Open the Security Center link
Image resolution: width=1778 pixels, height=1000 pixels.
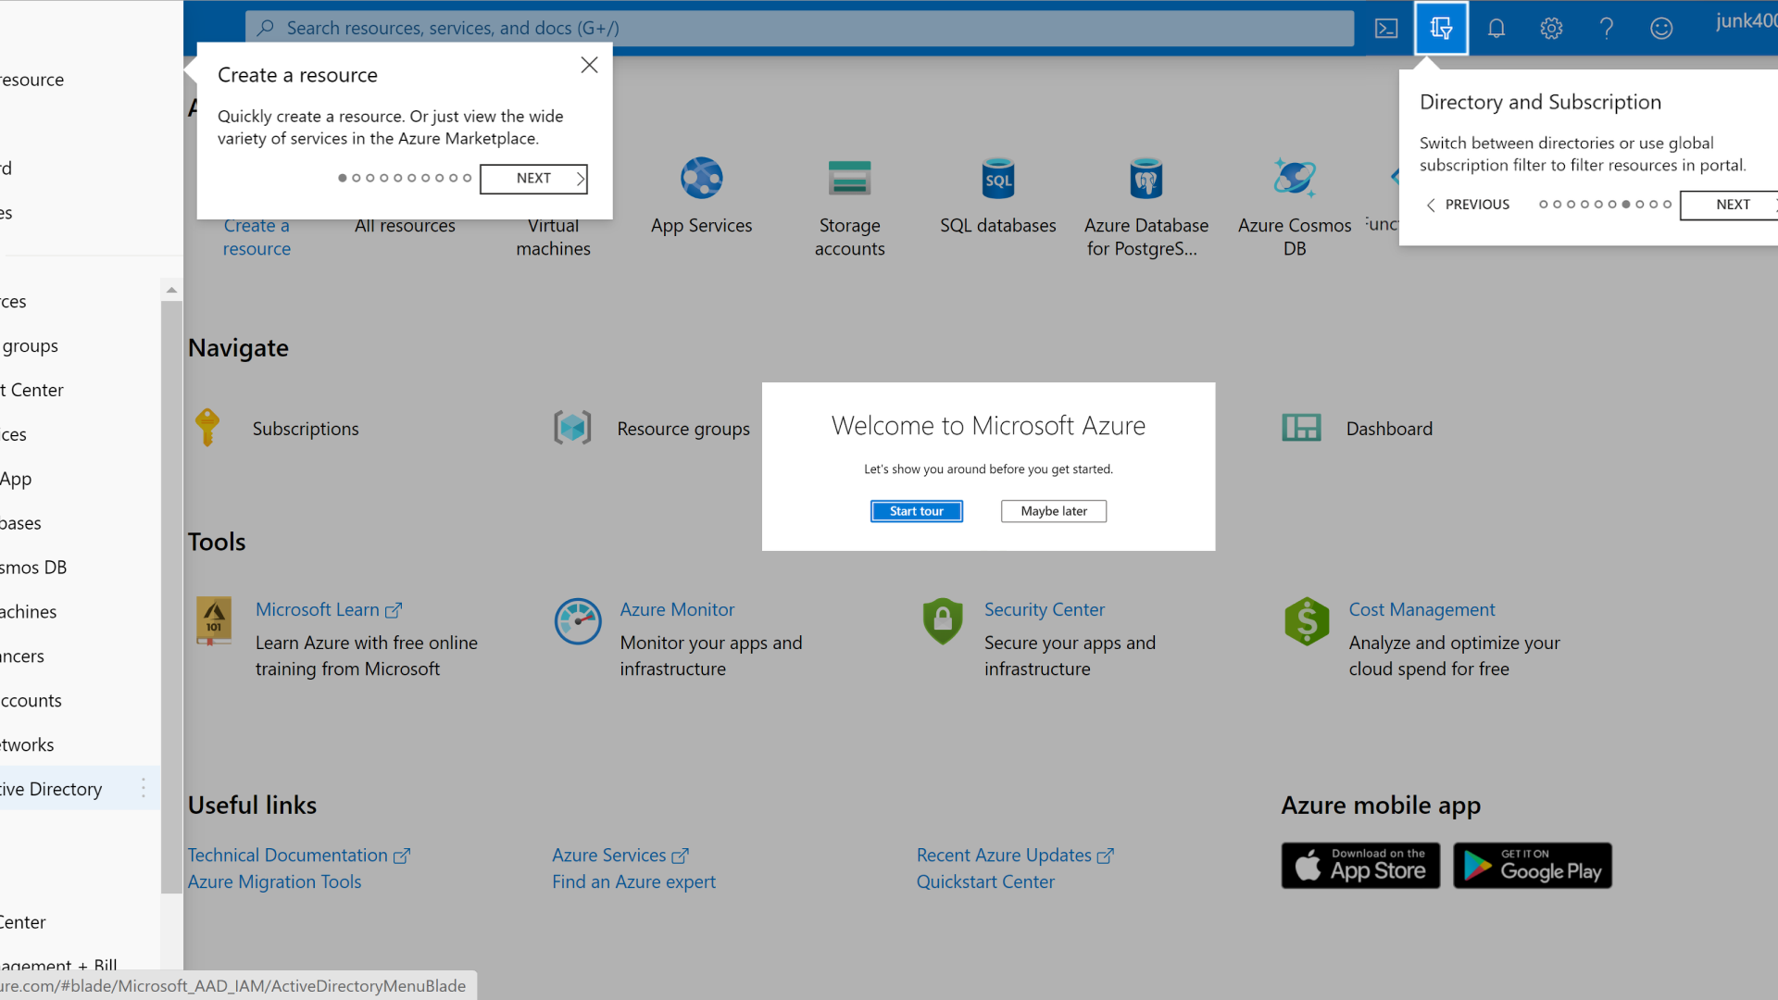point(1044,609)
